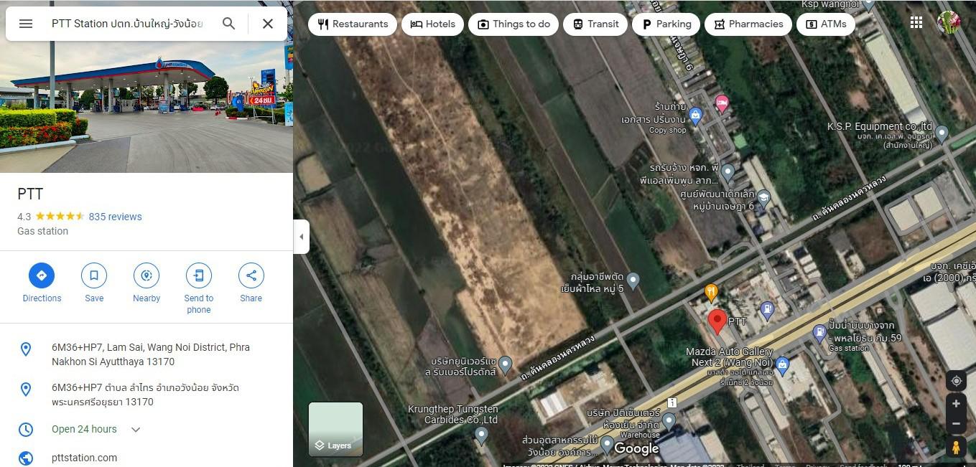Click the Gas station category text
This screenshot has width=976, height=467.
click(42, 231)
